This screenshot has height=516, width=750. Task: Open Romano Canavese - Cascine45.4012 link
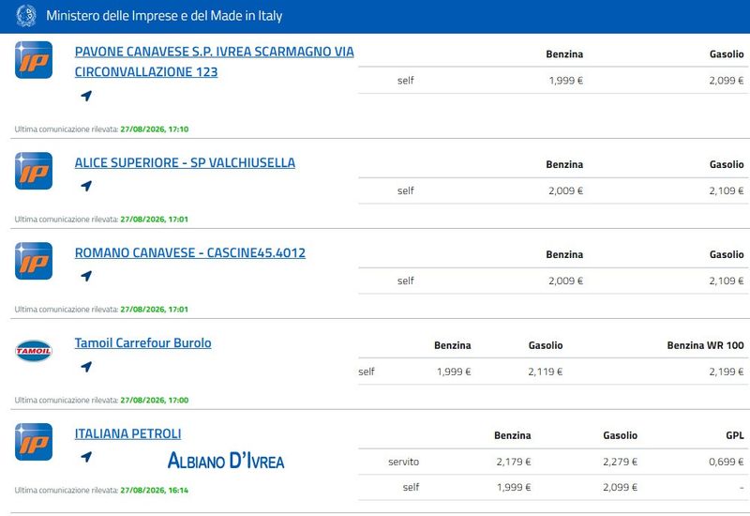[x=190, y=252]
